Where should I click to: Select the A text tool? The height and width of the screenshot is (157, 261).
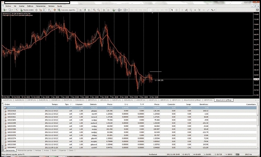pos(195,10)
